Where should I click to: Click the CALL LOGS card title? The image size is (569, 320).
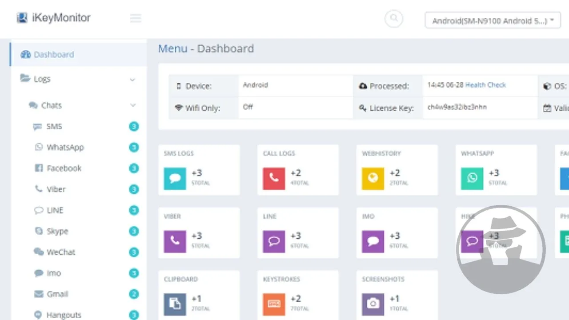pos(279,153)
